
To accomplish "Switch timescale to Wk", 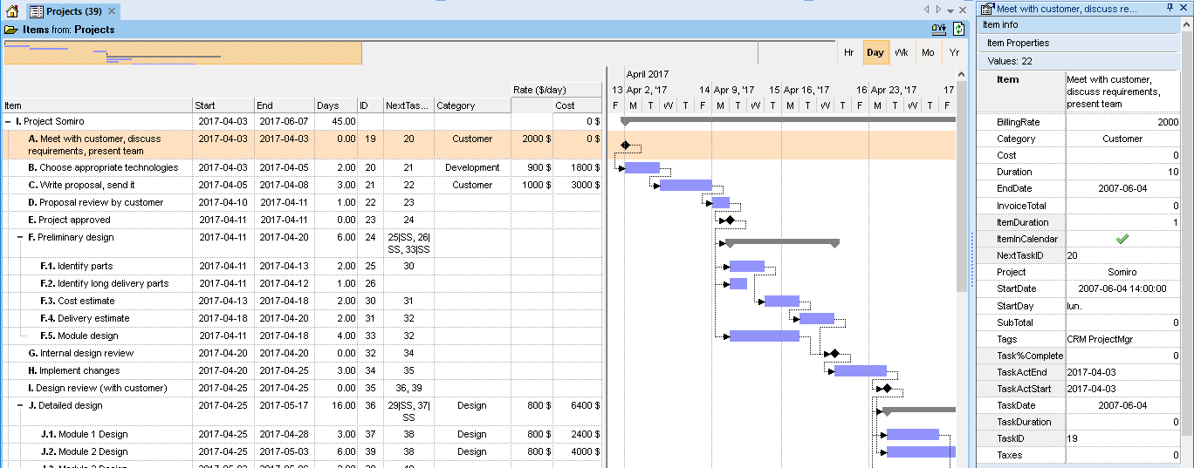I will tap(902, 52).
